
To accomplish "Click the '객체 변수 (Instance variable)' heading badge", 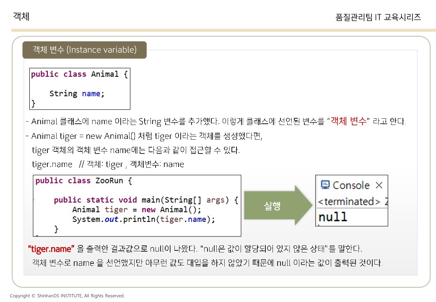I will (85, 50).
